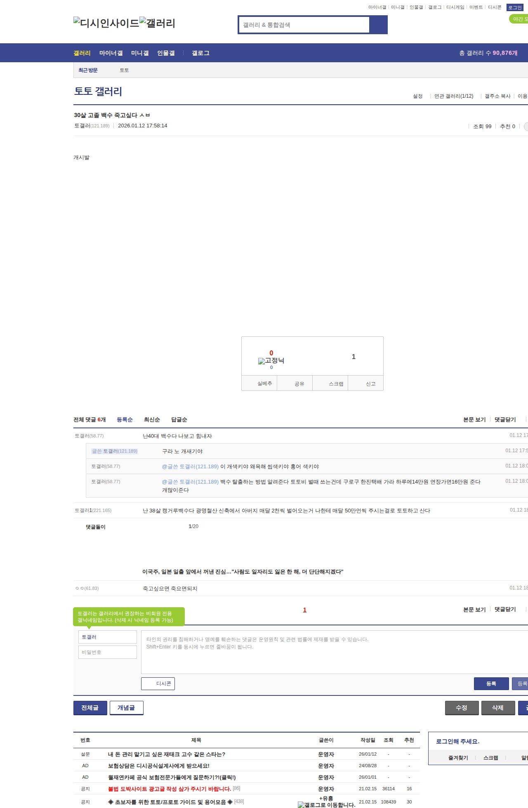Open the post 내 돈 관리 맡기고 싶은 재태크 고수
Screen dimensions: 528x808
pos(167,754)
